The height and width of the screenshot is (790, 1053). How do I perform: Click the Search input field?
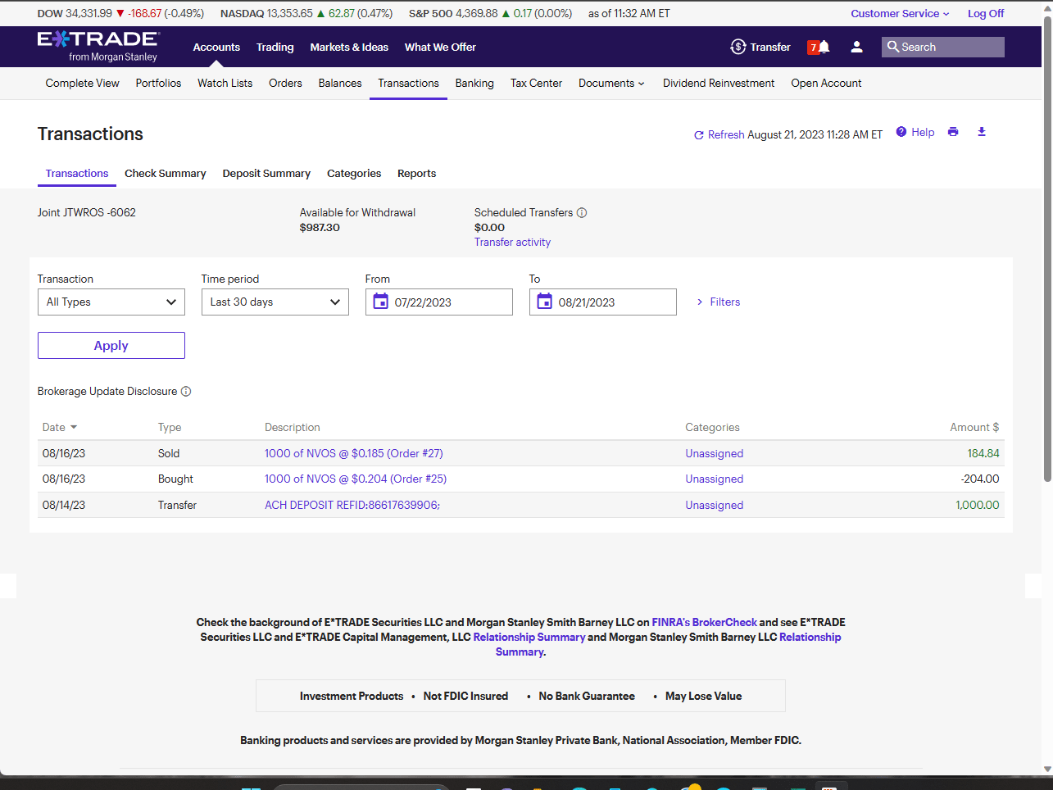[949, 47]
